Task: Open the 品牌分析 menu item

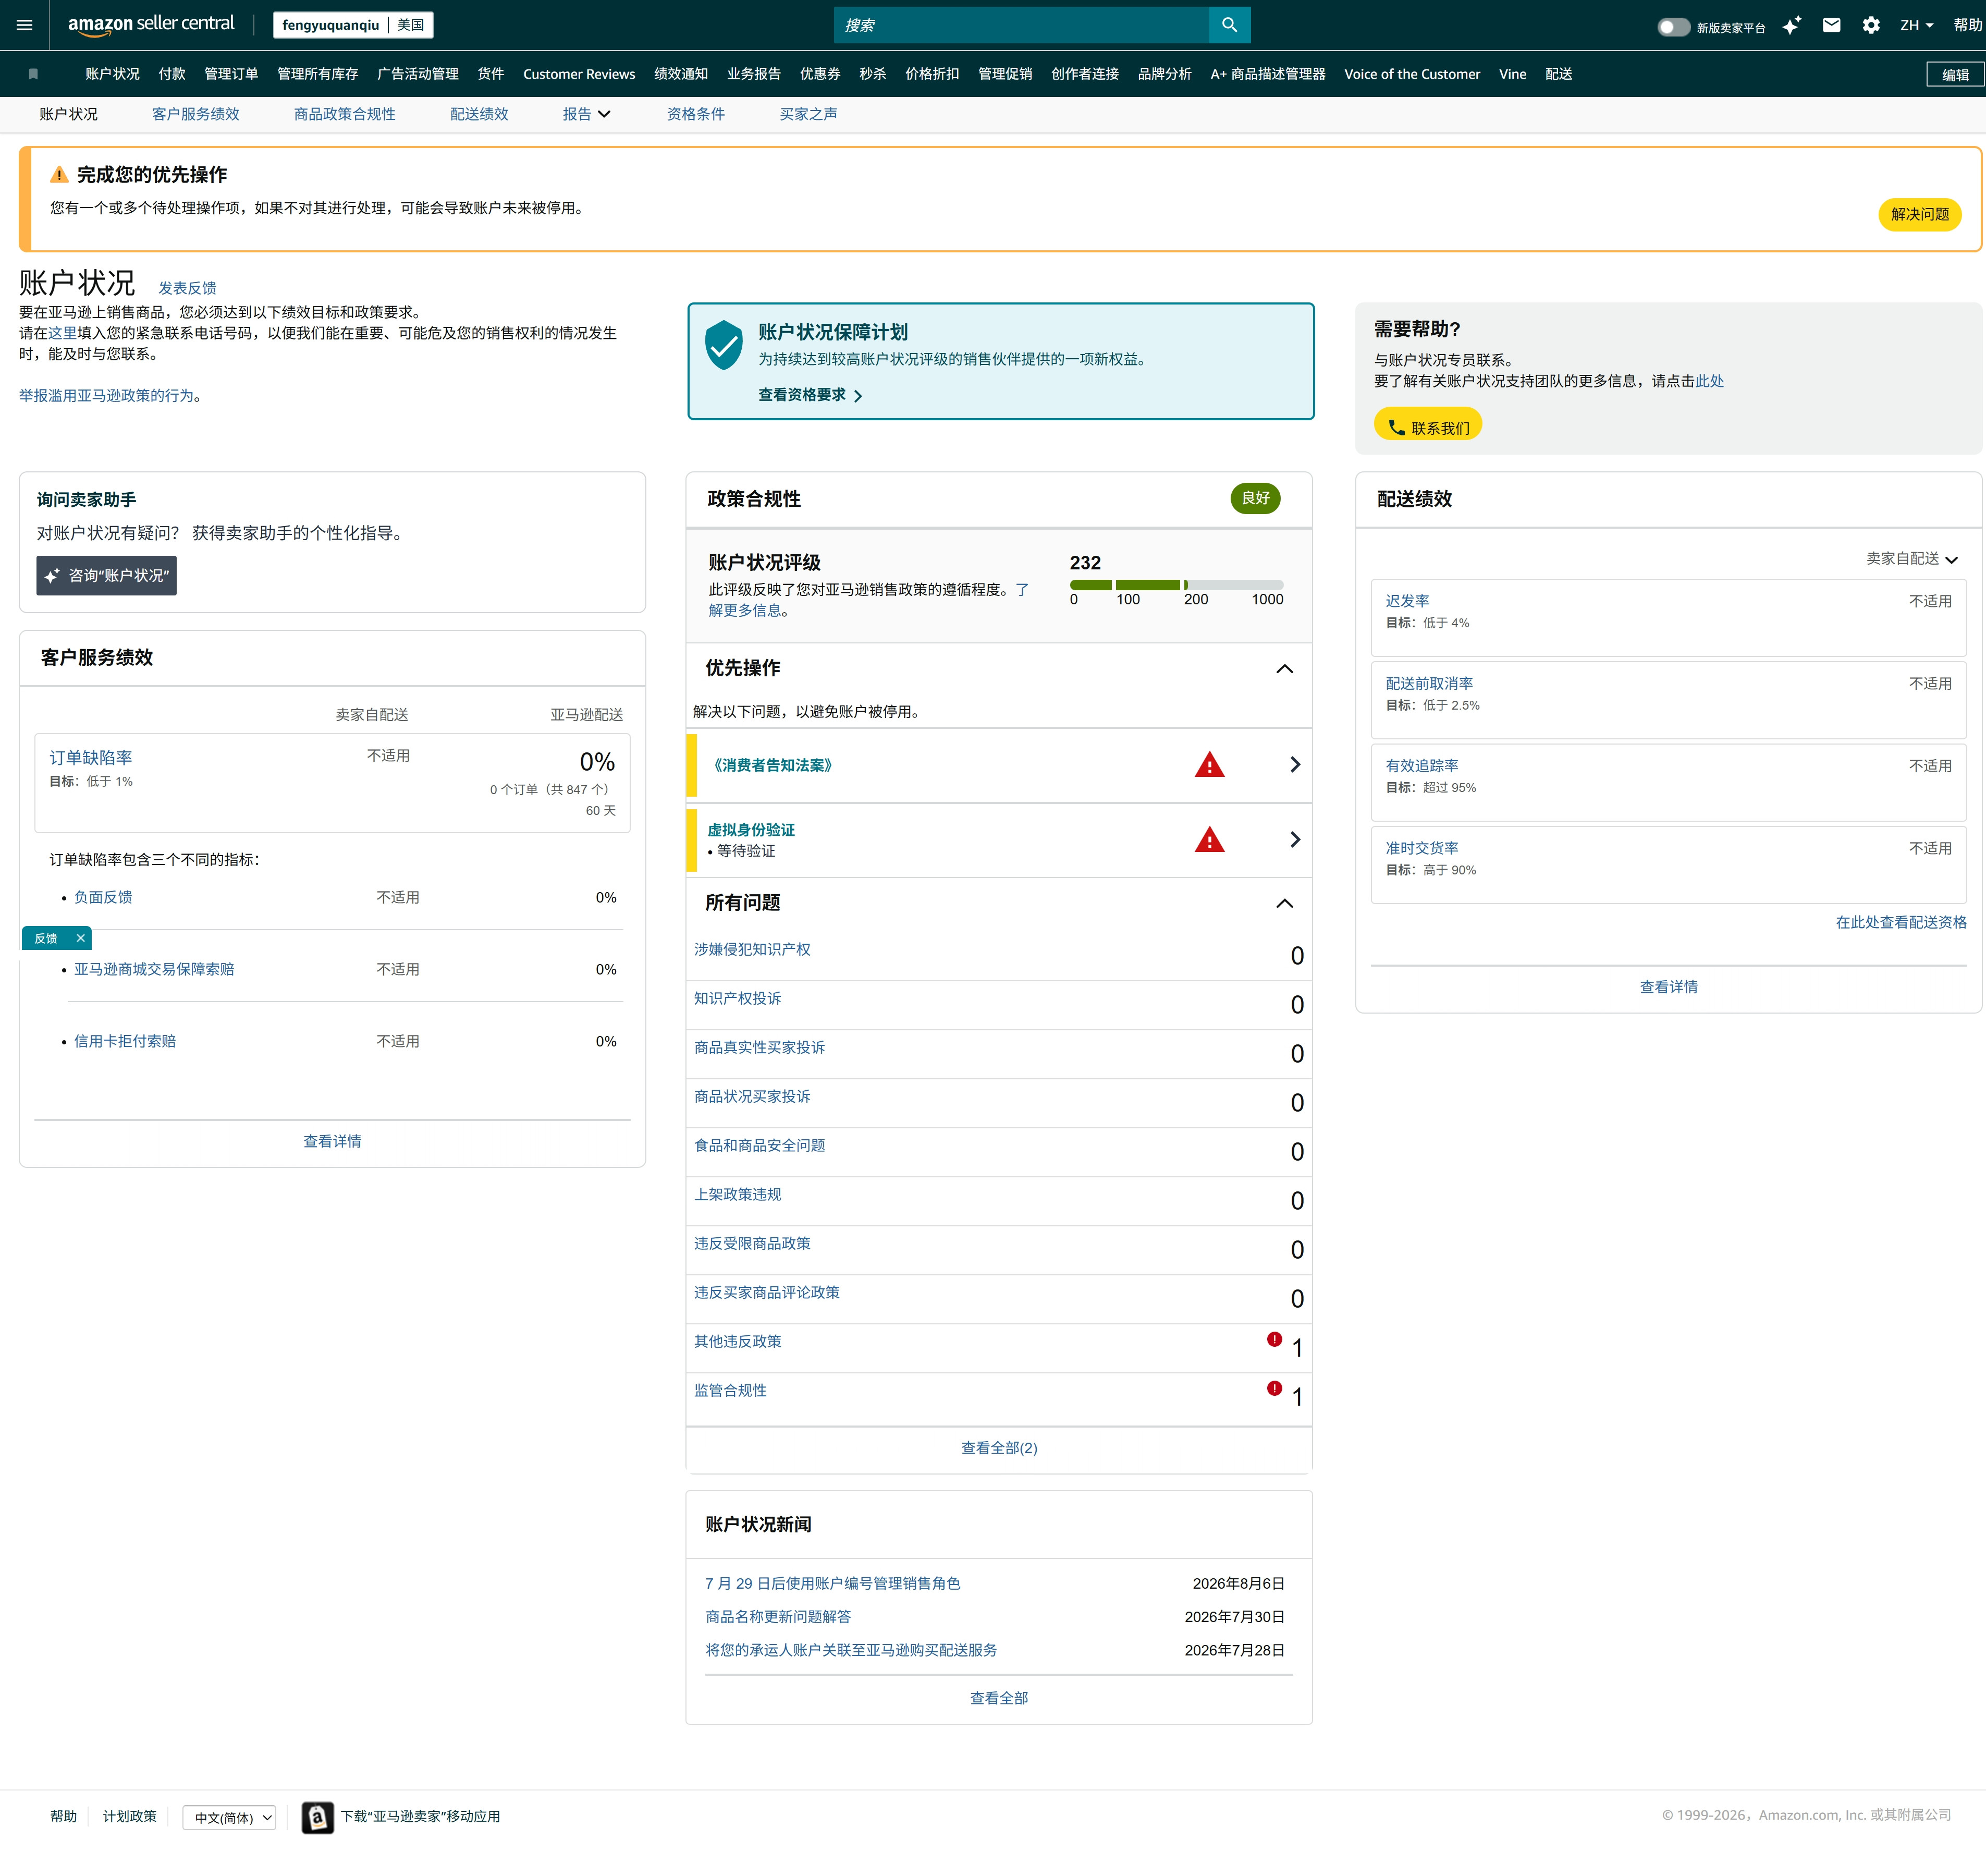Action: (1164, 74)
